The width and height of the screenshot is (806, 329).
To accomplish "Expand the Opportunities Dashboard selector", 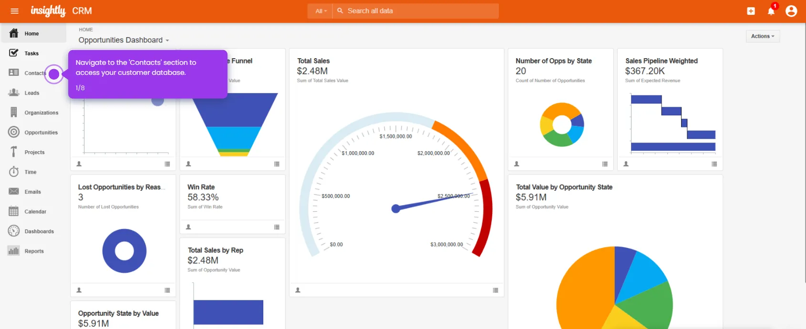I will pos(124,40).
